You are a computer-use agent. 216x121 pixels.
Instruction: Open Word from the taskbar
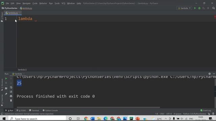(92, 119)
